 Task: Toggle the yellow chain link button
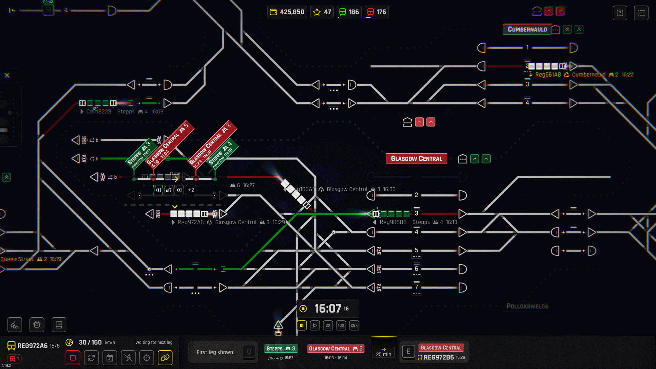click(x=165, y=358)
